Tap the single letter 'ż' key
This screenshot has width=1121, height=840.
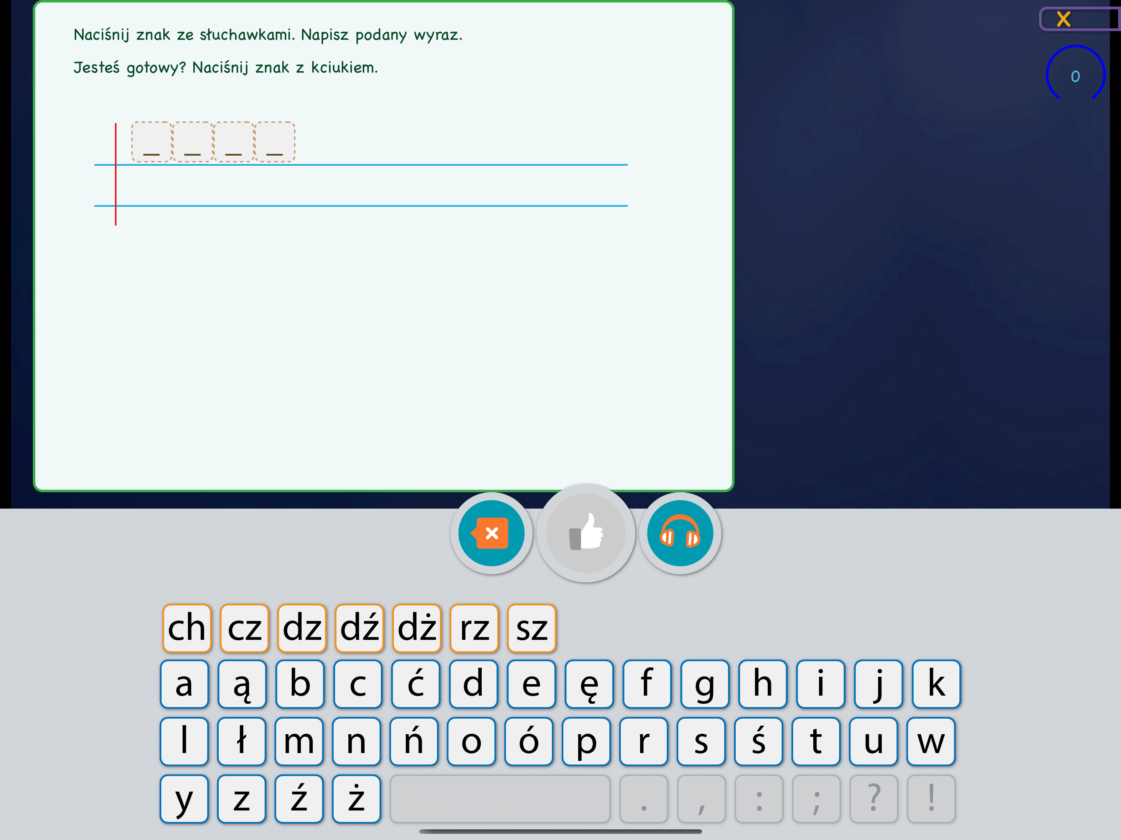tap(356, 799)
